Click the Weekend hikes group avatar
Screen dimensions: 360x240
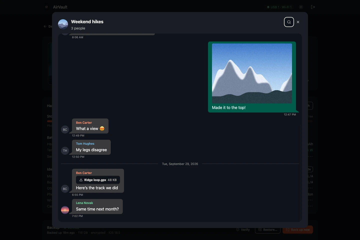63,24
